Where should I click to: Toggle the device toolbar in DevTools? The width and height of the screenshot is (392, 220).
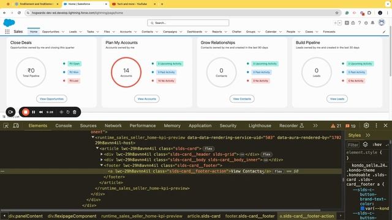(16, 126)
